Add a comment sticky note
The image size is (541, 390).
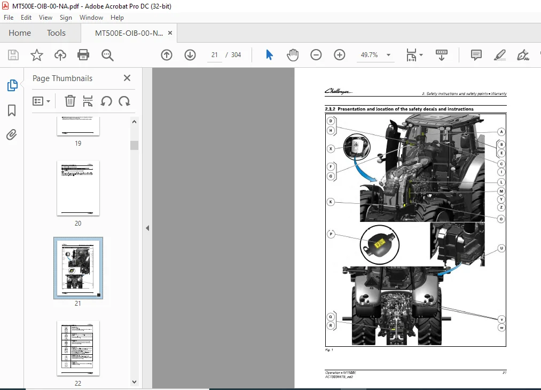(476, 55)
